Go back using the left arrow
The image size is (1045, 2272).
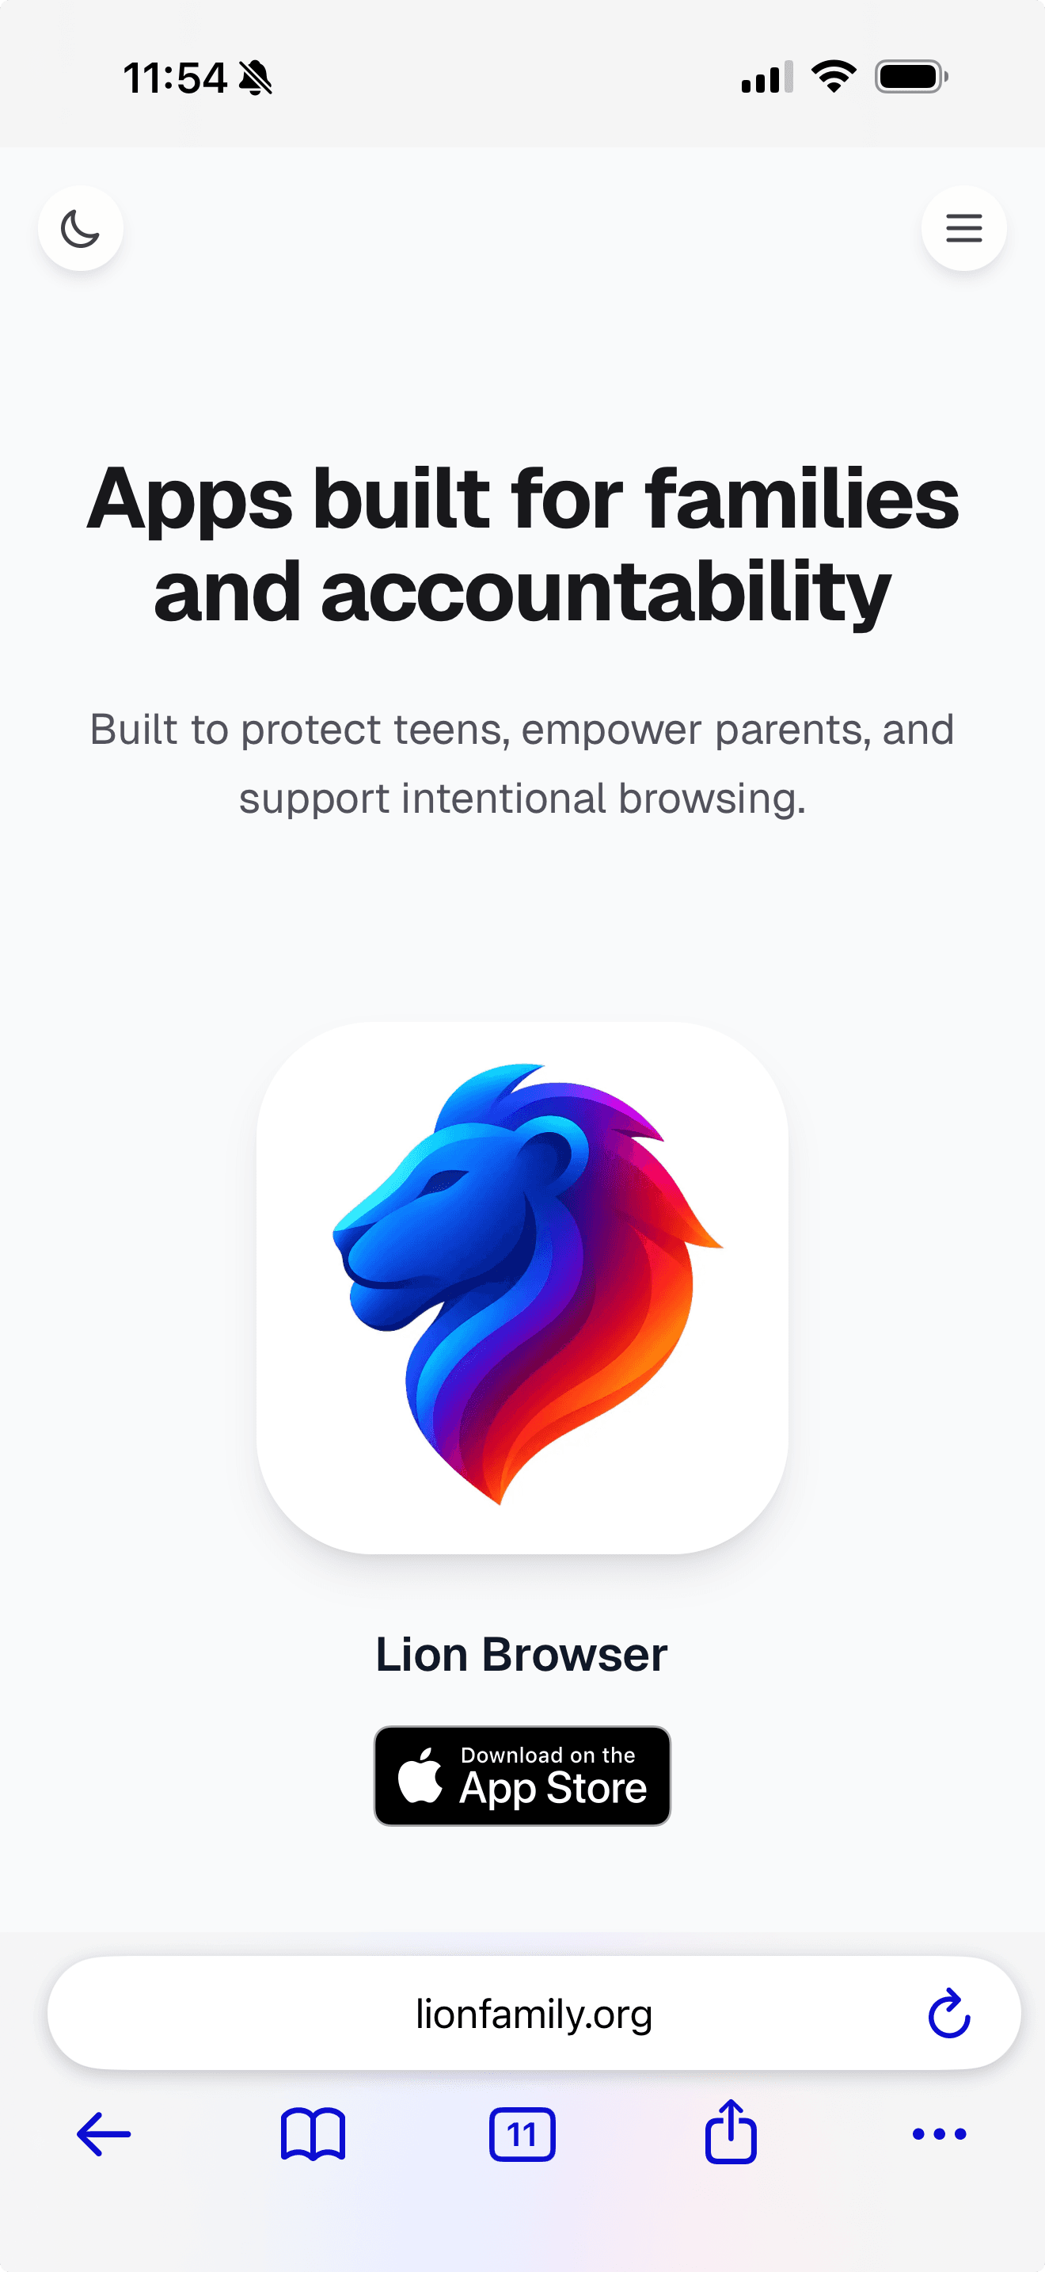(104, 2134)
